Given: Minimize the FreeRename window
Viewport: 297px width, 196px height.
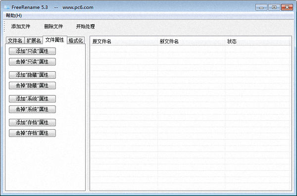Looking at the screenshot, I should 261,7.
